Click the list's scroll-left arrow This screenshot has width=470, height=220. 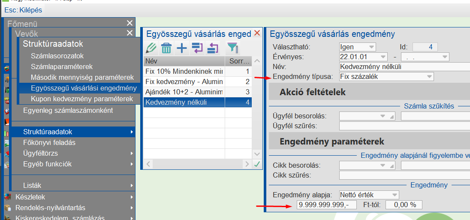148,164
